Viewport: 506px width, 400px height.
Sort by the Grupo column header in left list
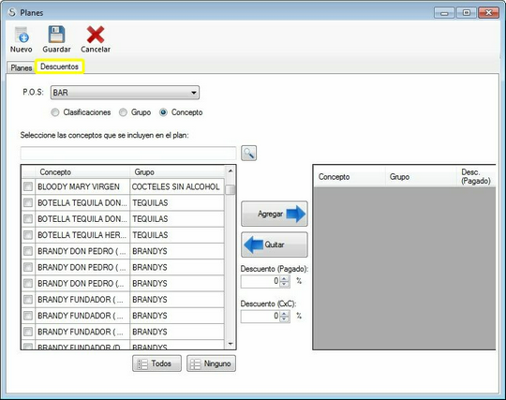(x=177, y=172)
